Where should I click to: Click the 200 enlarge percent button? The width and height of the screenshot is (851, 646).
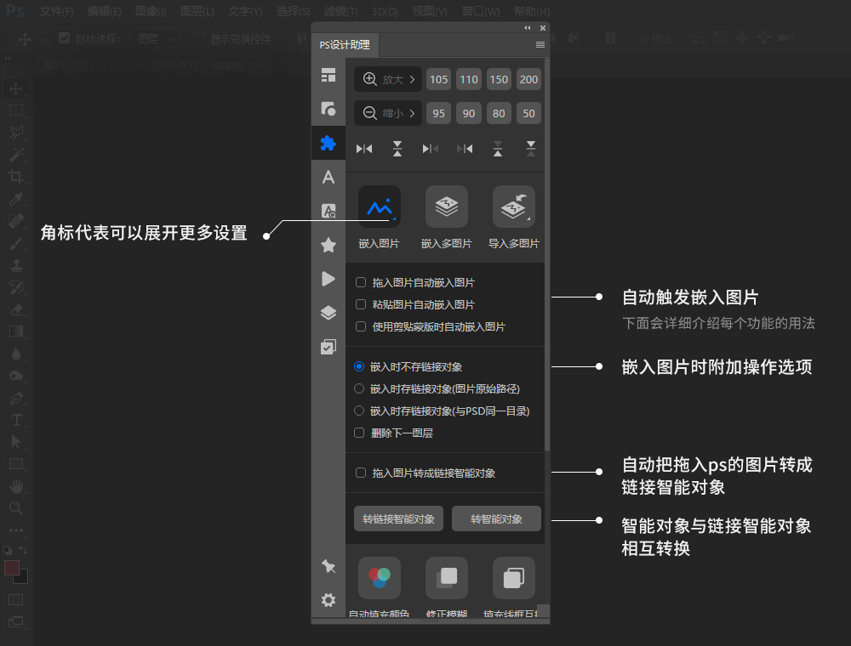(x=528, y=80)
